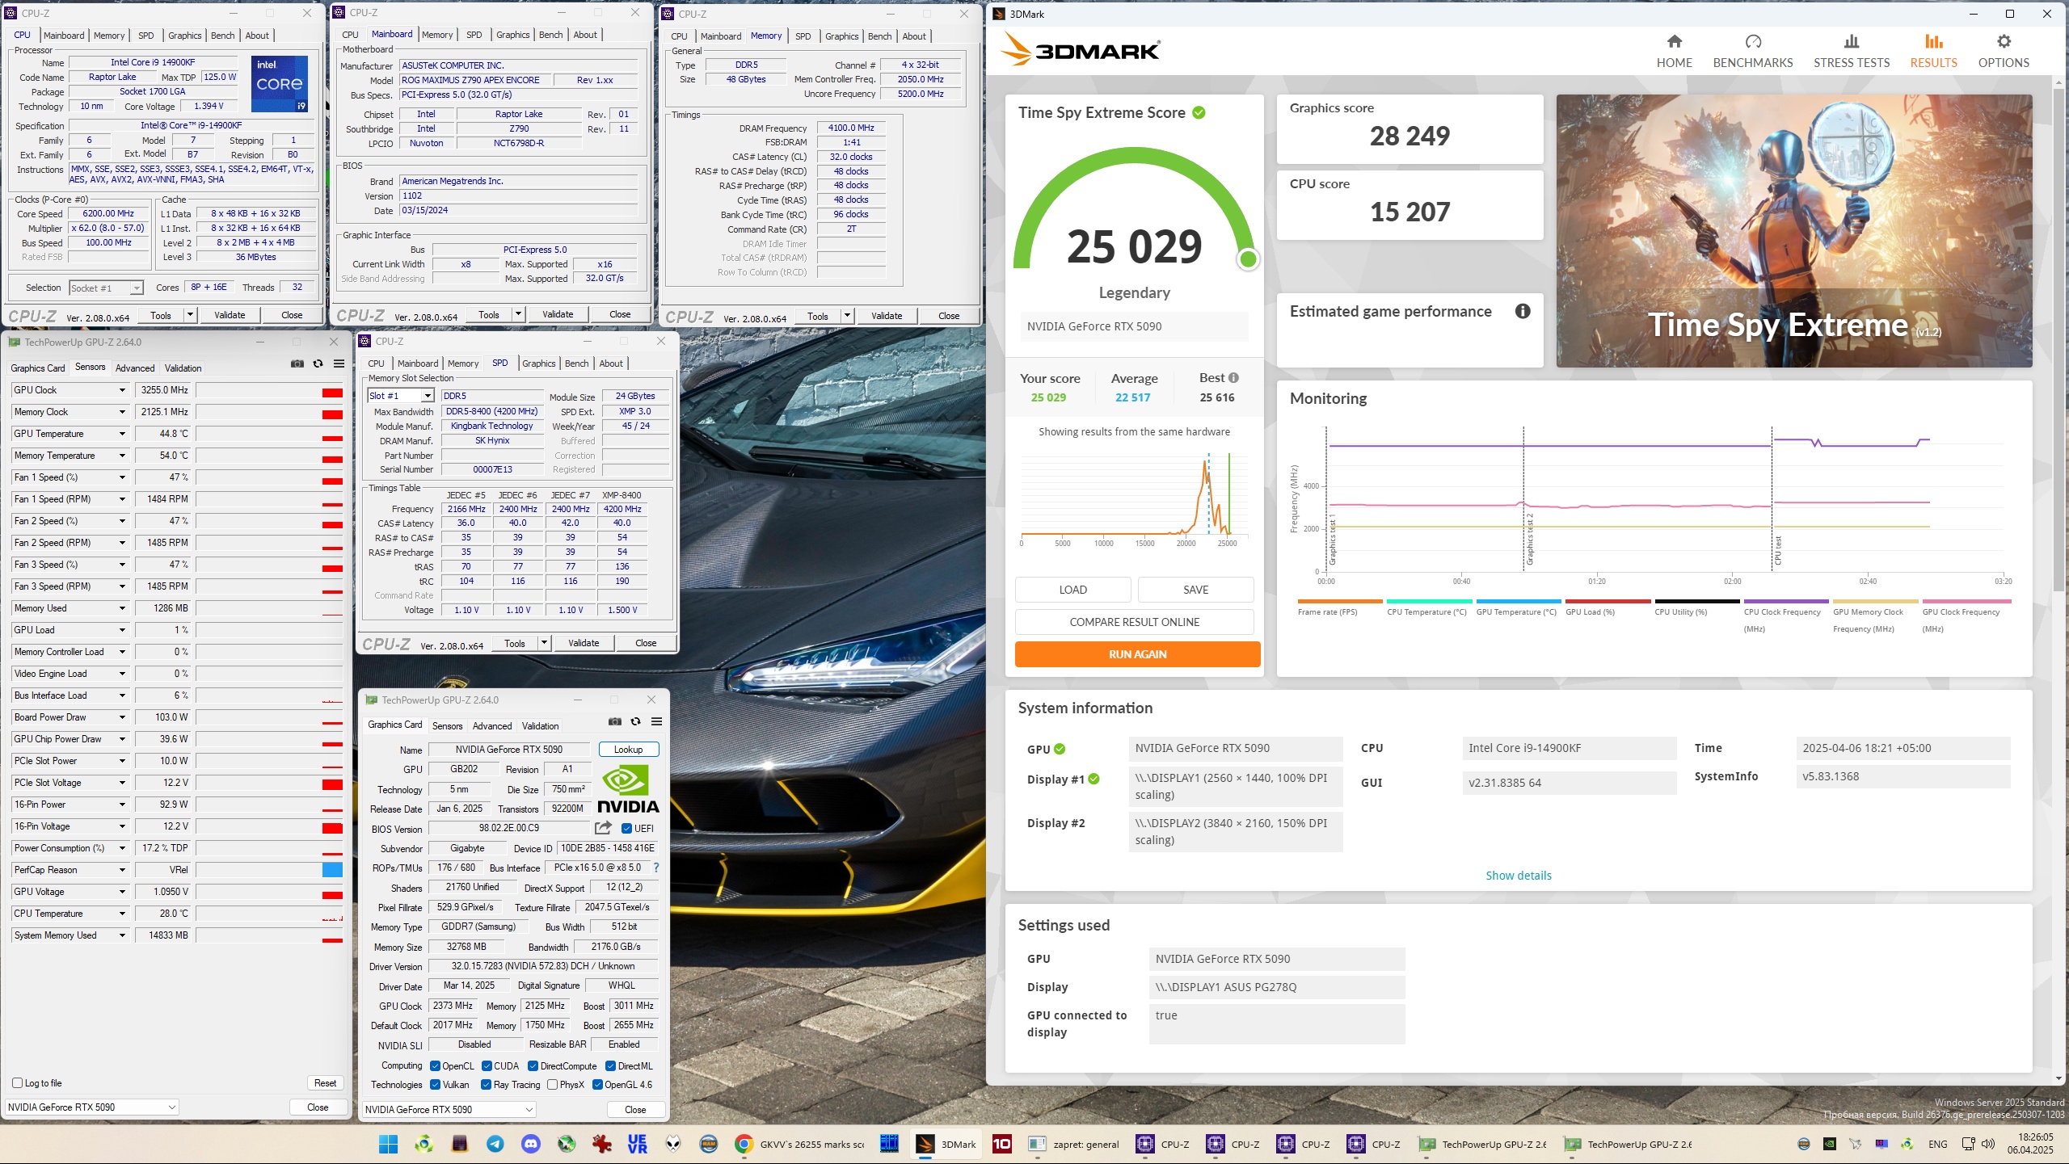
Task: Click info icon beside Estimated game performance
Action: 1523,311
